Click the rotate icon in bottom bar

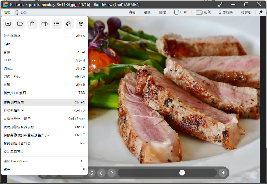pos(91,173)
